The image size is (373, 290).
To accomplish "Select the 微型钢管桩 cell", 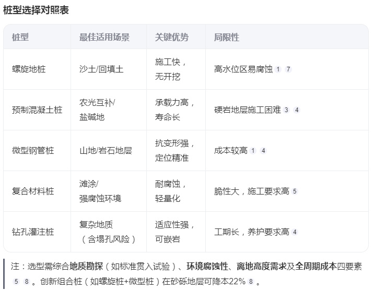I will click(33, 151).
